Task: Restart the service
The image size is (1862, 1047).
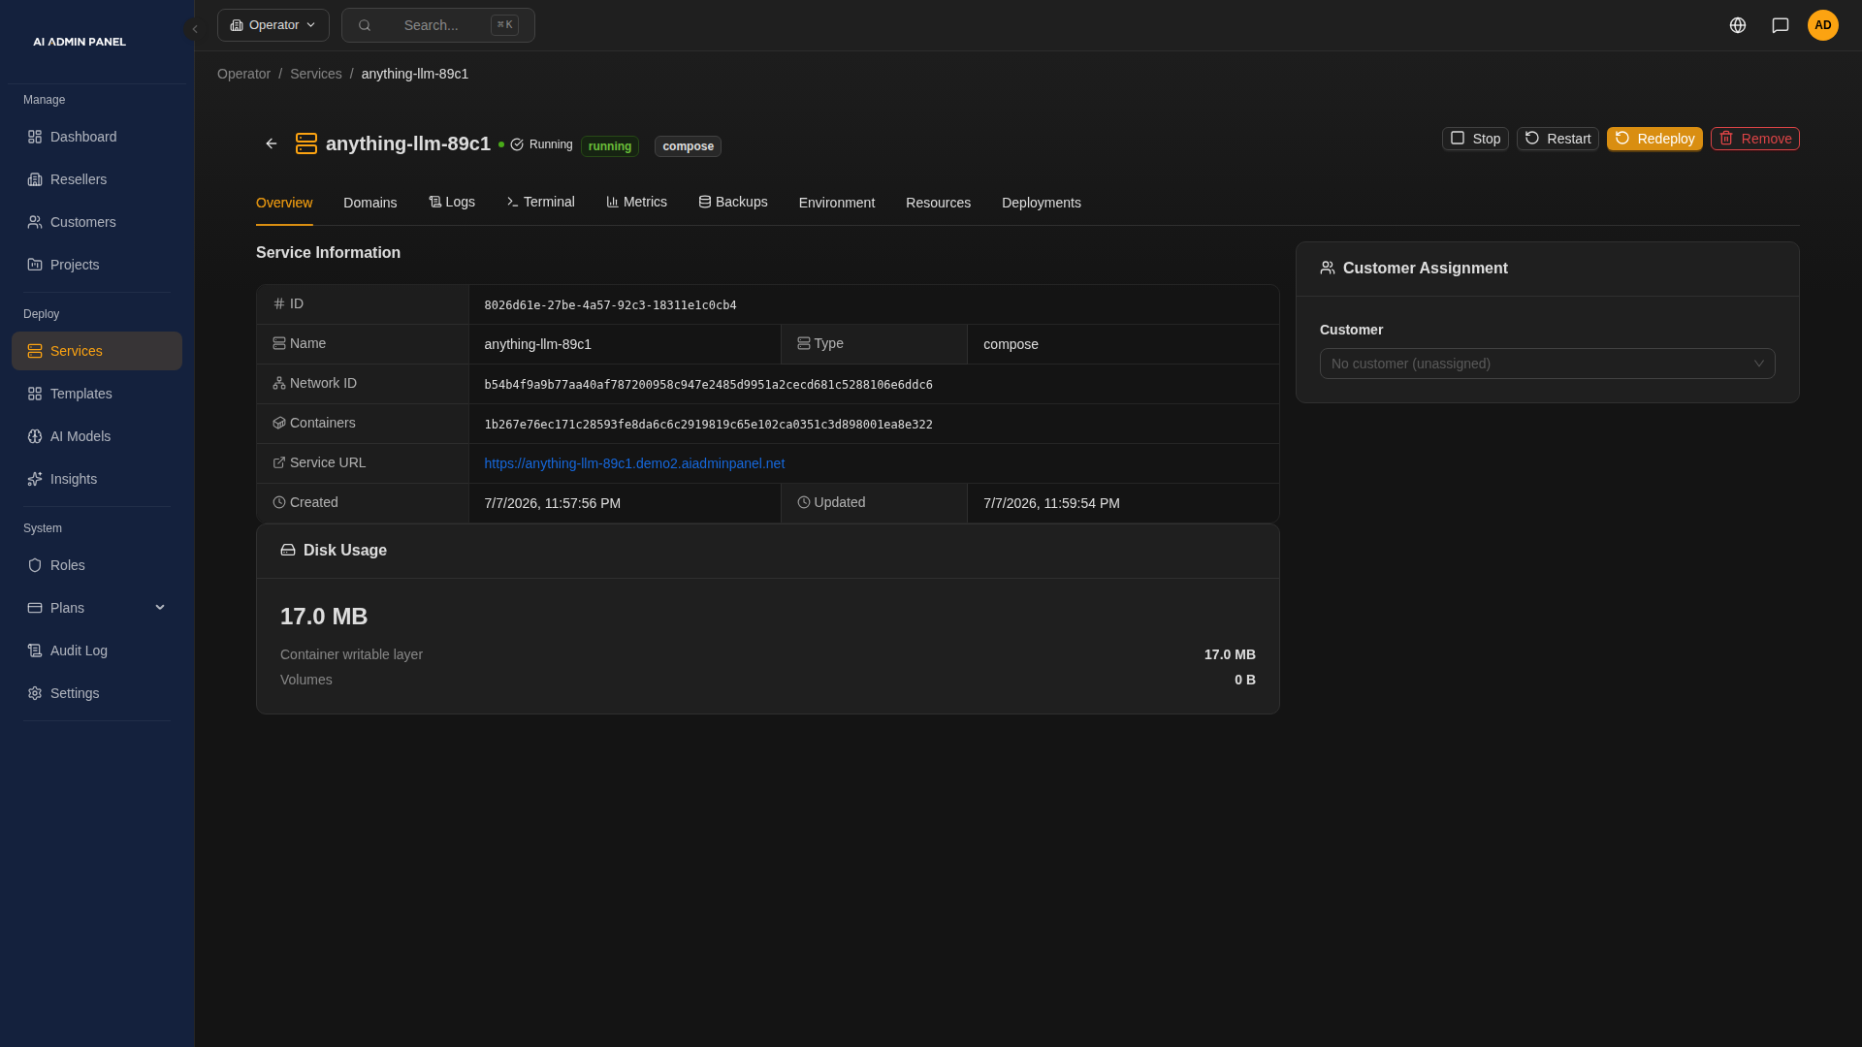Action: click(x=1557, y=139)
